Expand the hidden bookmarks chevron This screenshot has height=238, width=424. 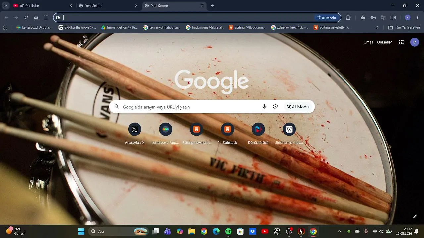click(x=377, y=28)
